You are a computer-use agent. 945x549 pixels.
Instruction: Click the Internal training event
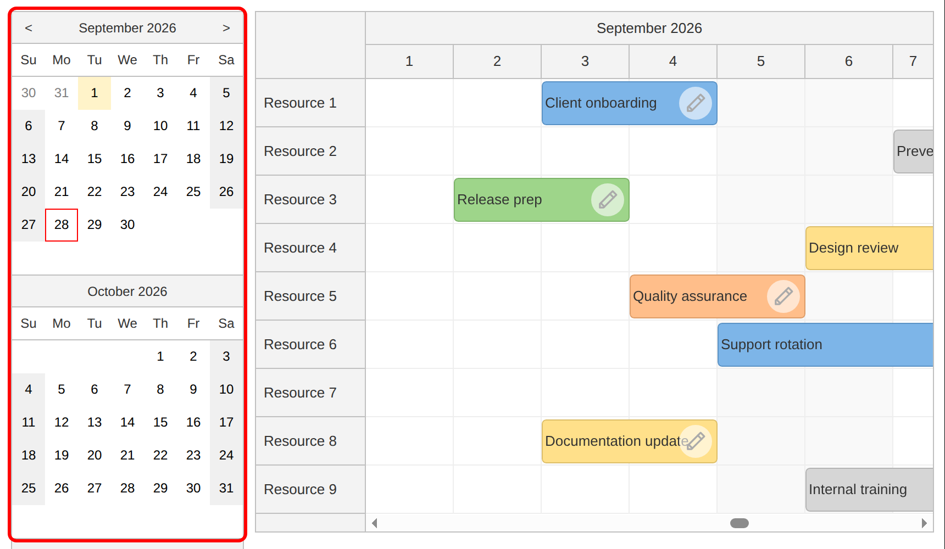pyautogui.click(x=869, y=490)
